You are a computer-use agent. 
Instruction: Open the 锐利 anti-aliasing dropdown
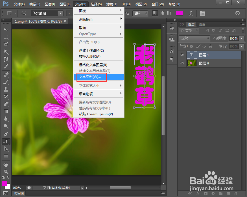pos(140,13)
